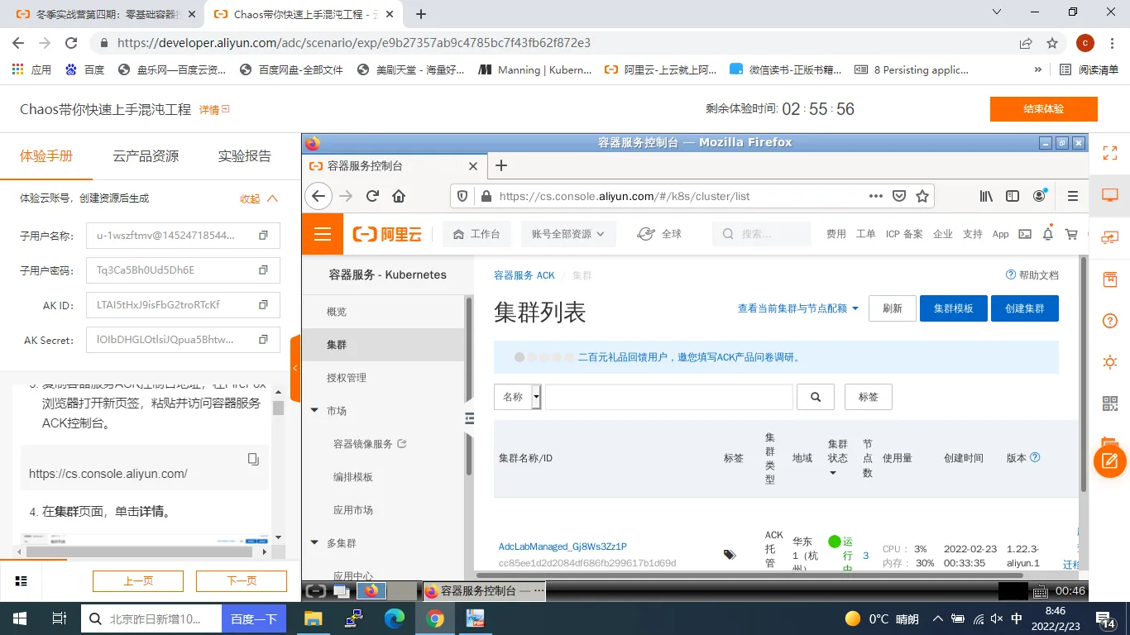Go to 下一页 of manual
1130x635 pixels.
click(x=242, y=581)
